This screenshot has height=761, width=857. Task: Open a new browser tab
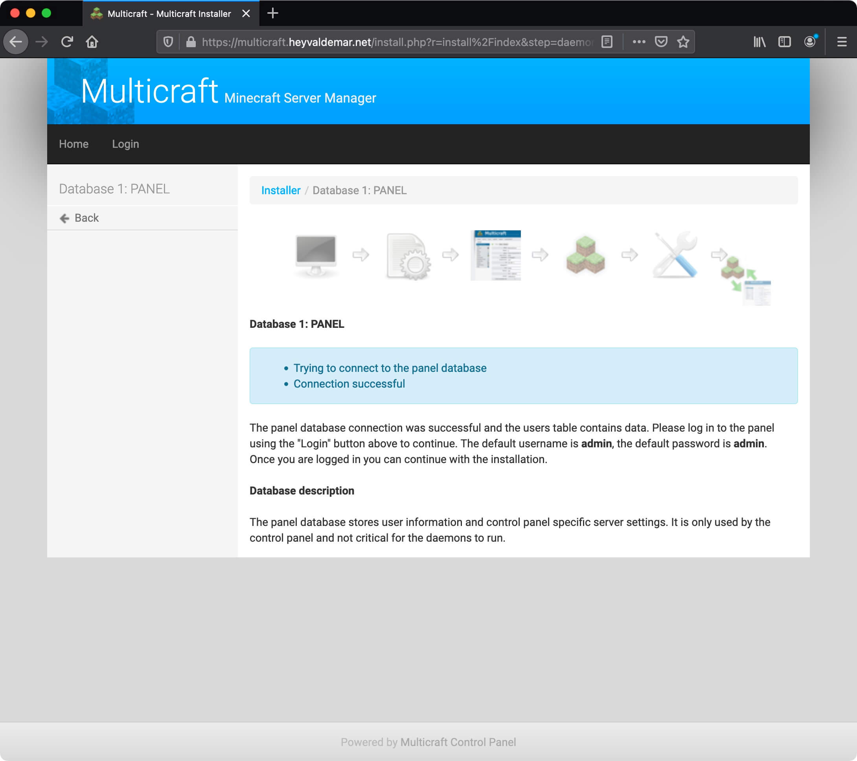(272, 13)
